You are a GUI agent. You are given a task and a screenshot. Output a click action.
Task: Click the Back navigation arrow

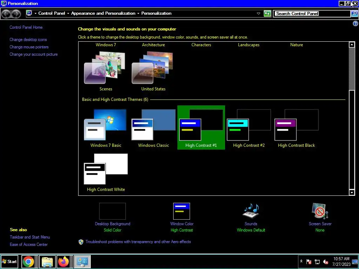6,14
